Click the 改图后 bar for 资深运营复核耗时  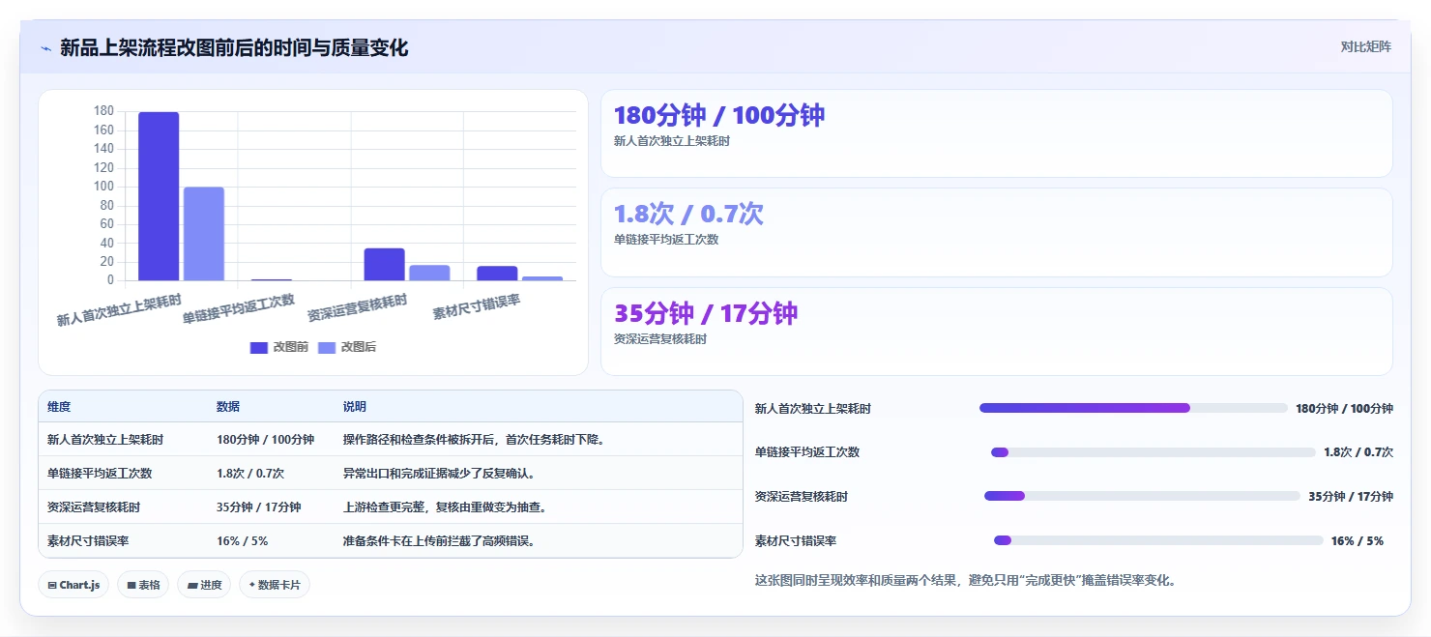point(429,273)
